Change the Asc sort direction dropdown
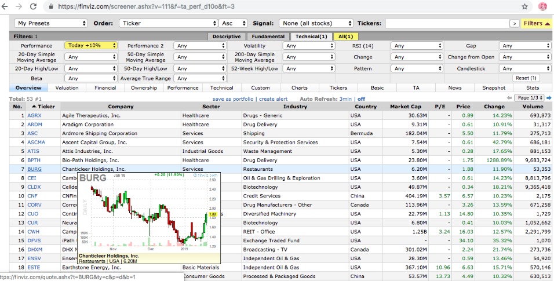The height and width of the screenshot is (281, 554). (x=233, y=23)
